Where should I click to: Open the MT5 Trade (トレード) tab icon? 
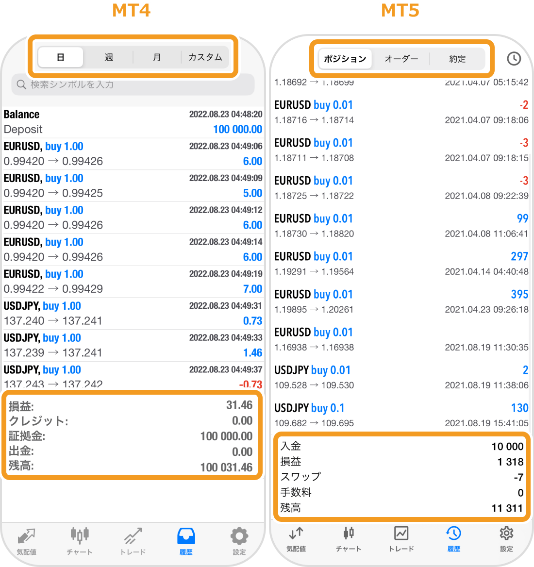(x=401, y=533)
